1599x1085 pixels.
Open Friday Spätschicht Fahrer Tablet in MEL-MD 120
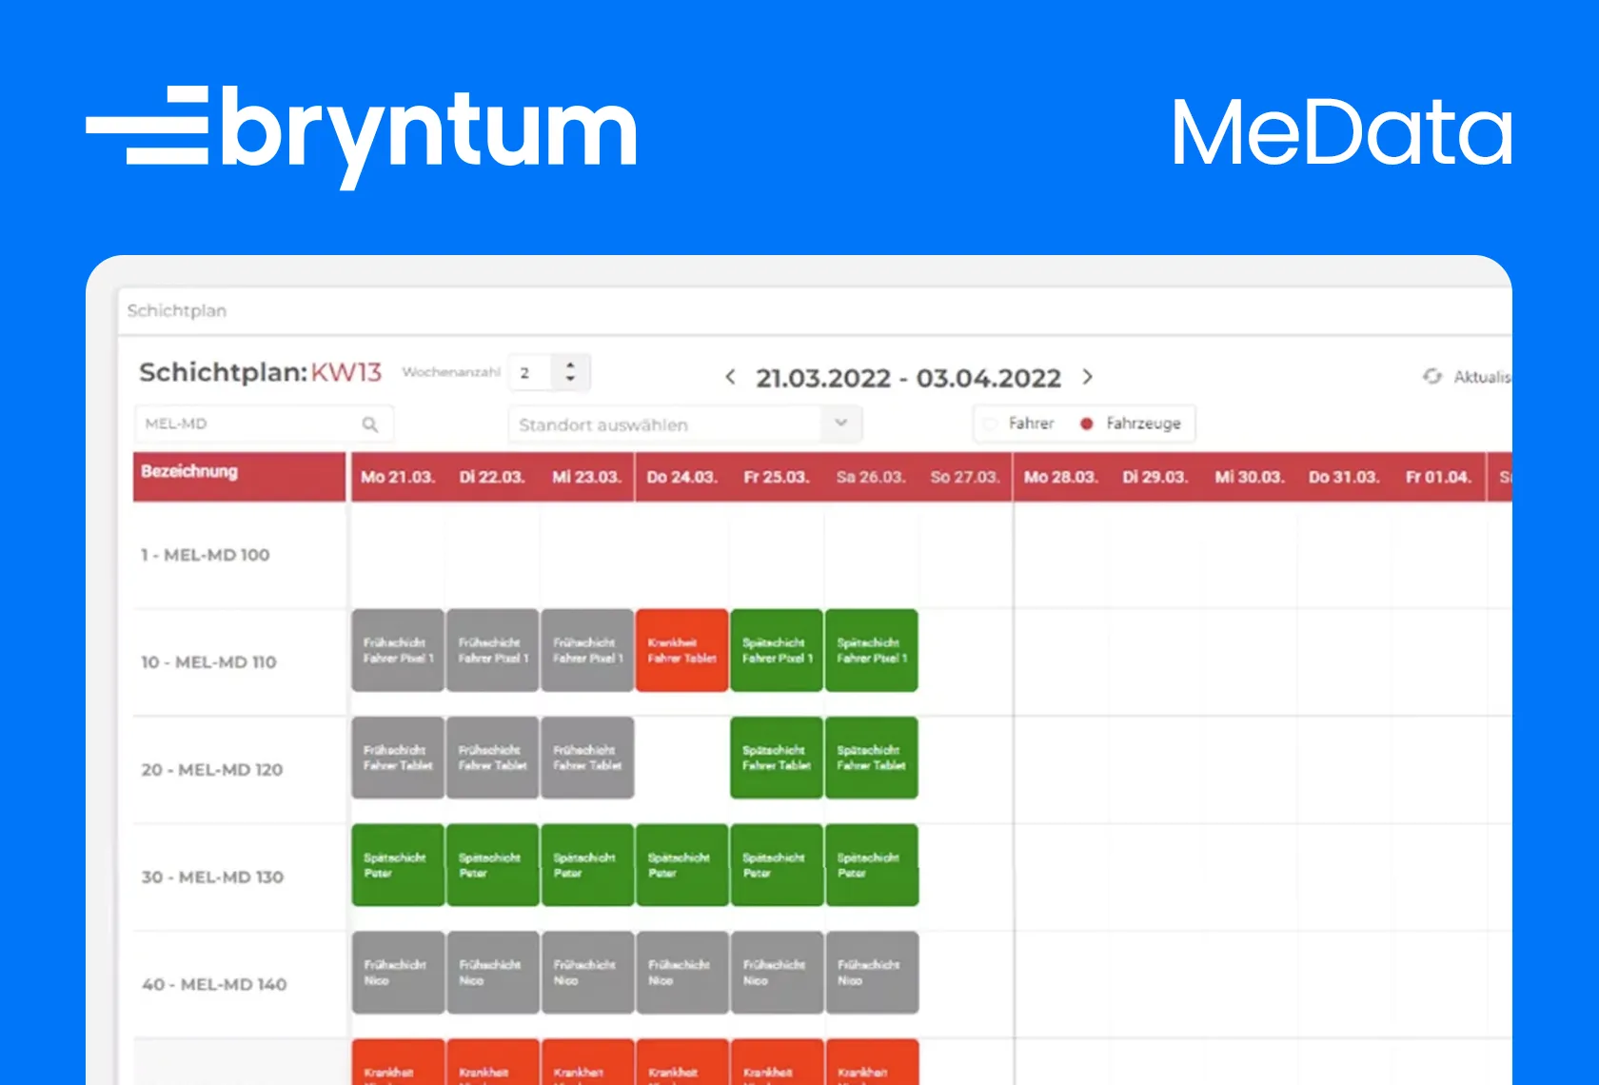coord(776,758)
